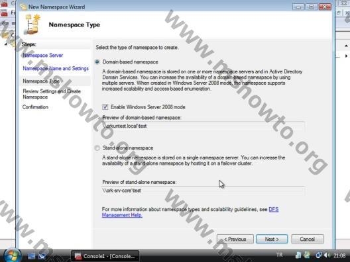Screen dimensions: 350x262
Task: Click Review Settings and Create Namespace step
Action: point(52,94)
